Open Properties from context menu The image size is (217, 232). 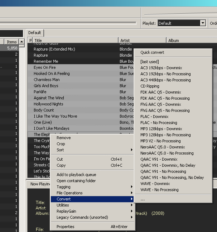pos(66,227)
